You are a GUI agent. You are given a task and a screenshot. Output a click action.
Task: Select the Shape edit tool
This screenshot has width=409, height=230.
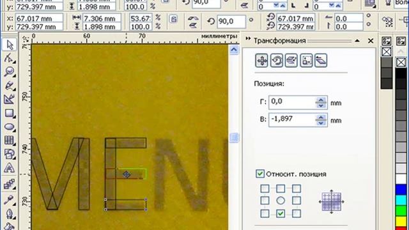pos(10,58)
